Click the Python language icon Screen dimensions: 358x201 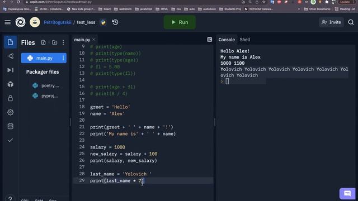pyautogui.click(x=103, y=22)
